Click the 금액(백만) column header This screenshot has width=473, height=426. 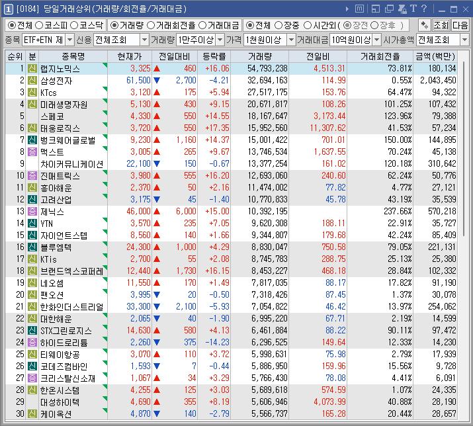point(435,56)
